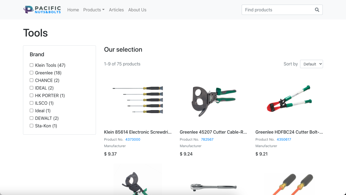Click product number 4350617
This screenshot has height=195, width=346.
(284, 140)
